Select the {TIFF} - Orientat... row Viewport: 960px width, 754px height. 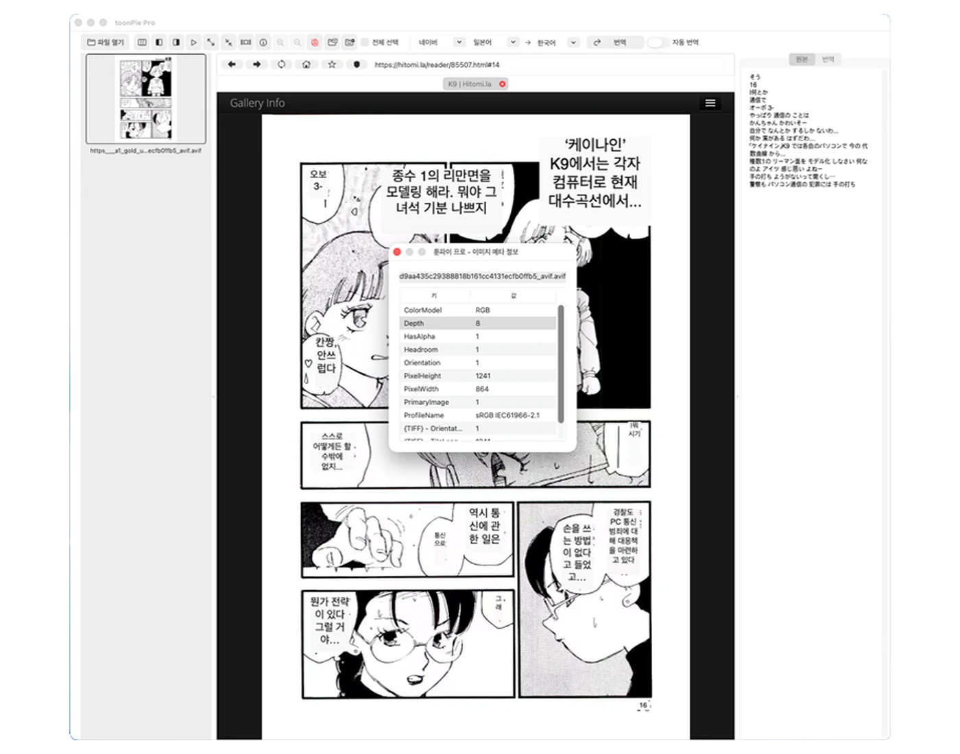pos(478,428)
